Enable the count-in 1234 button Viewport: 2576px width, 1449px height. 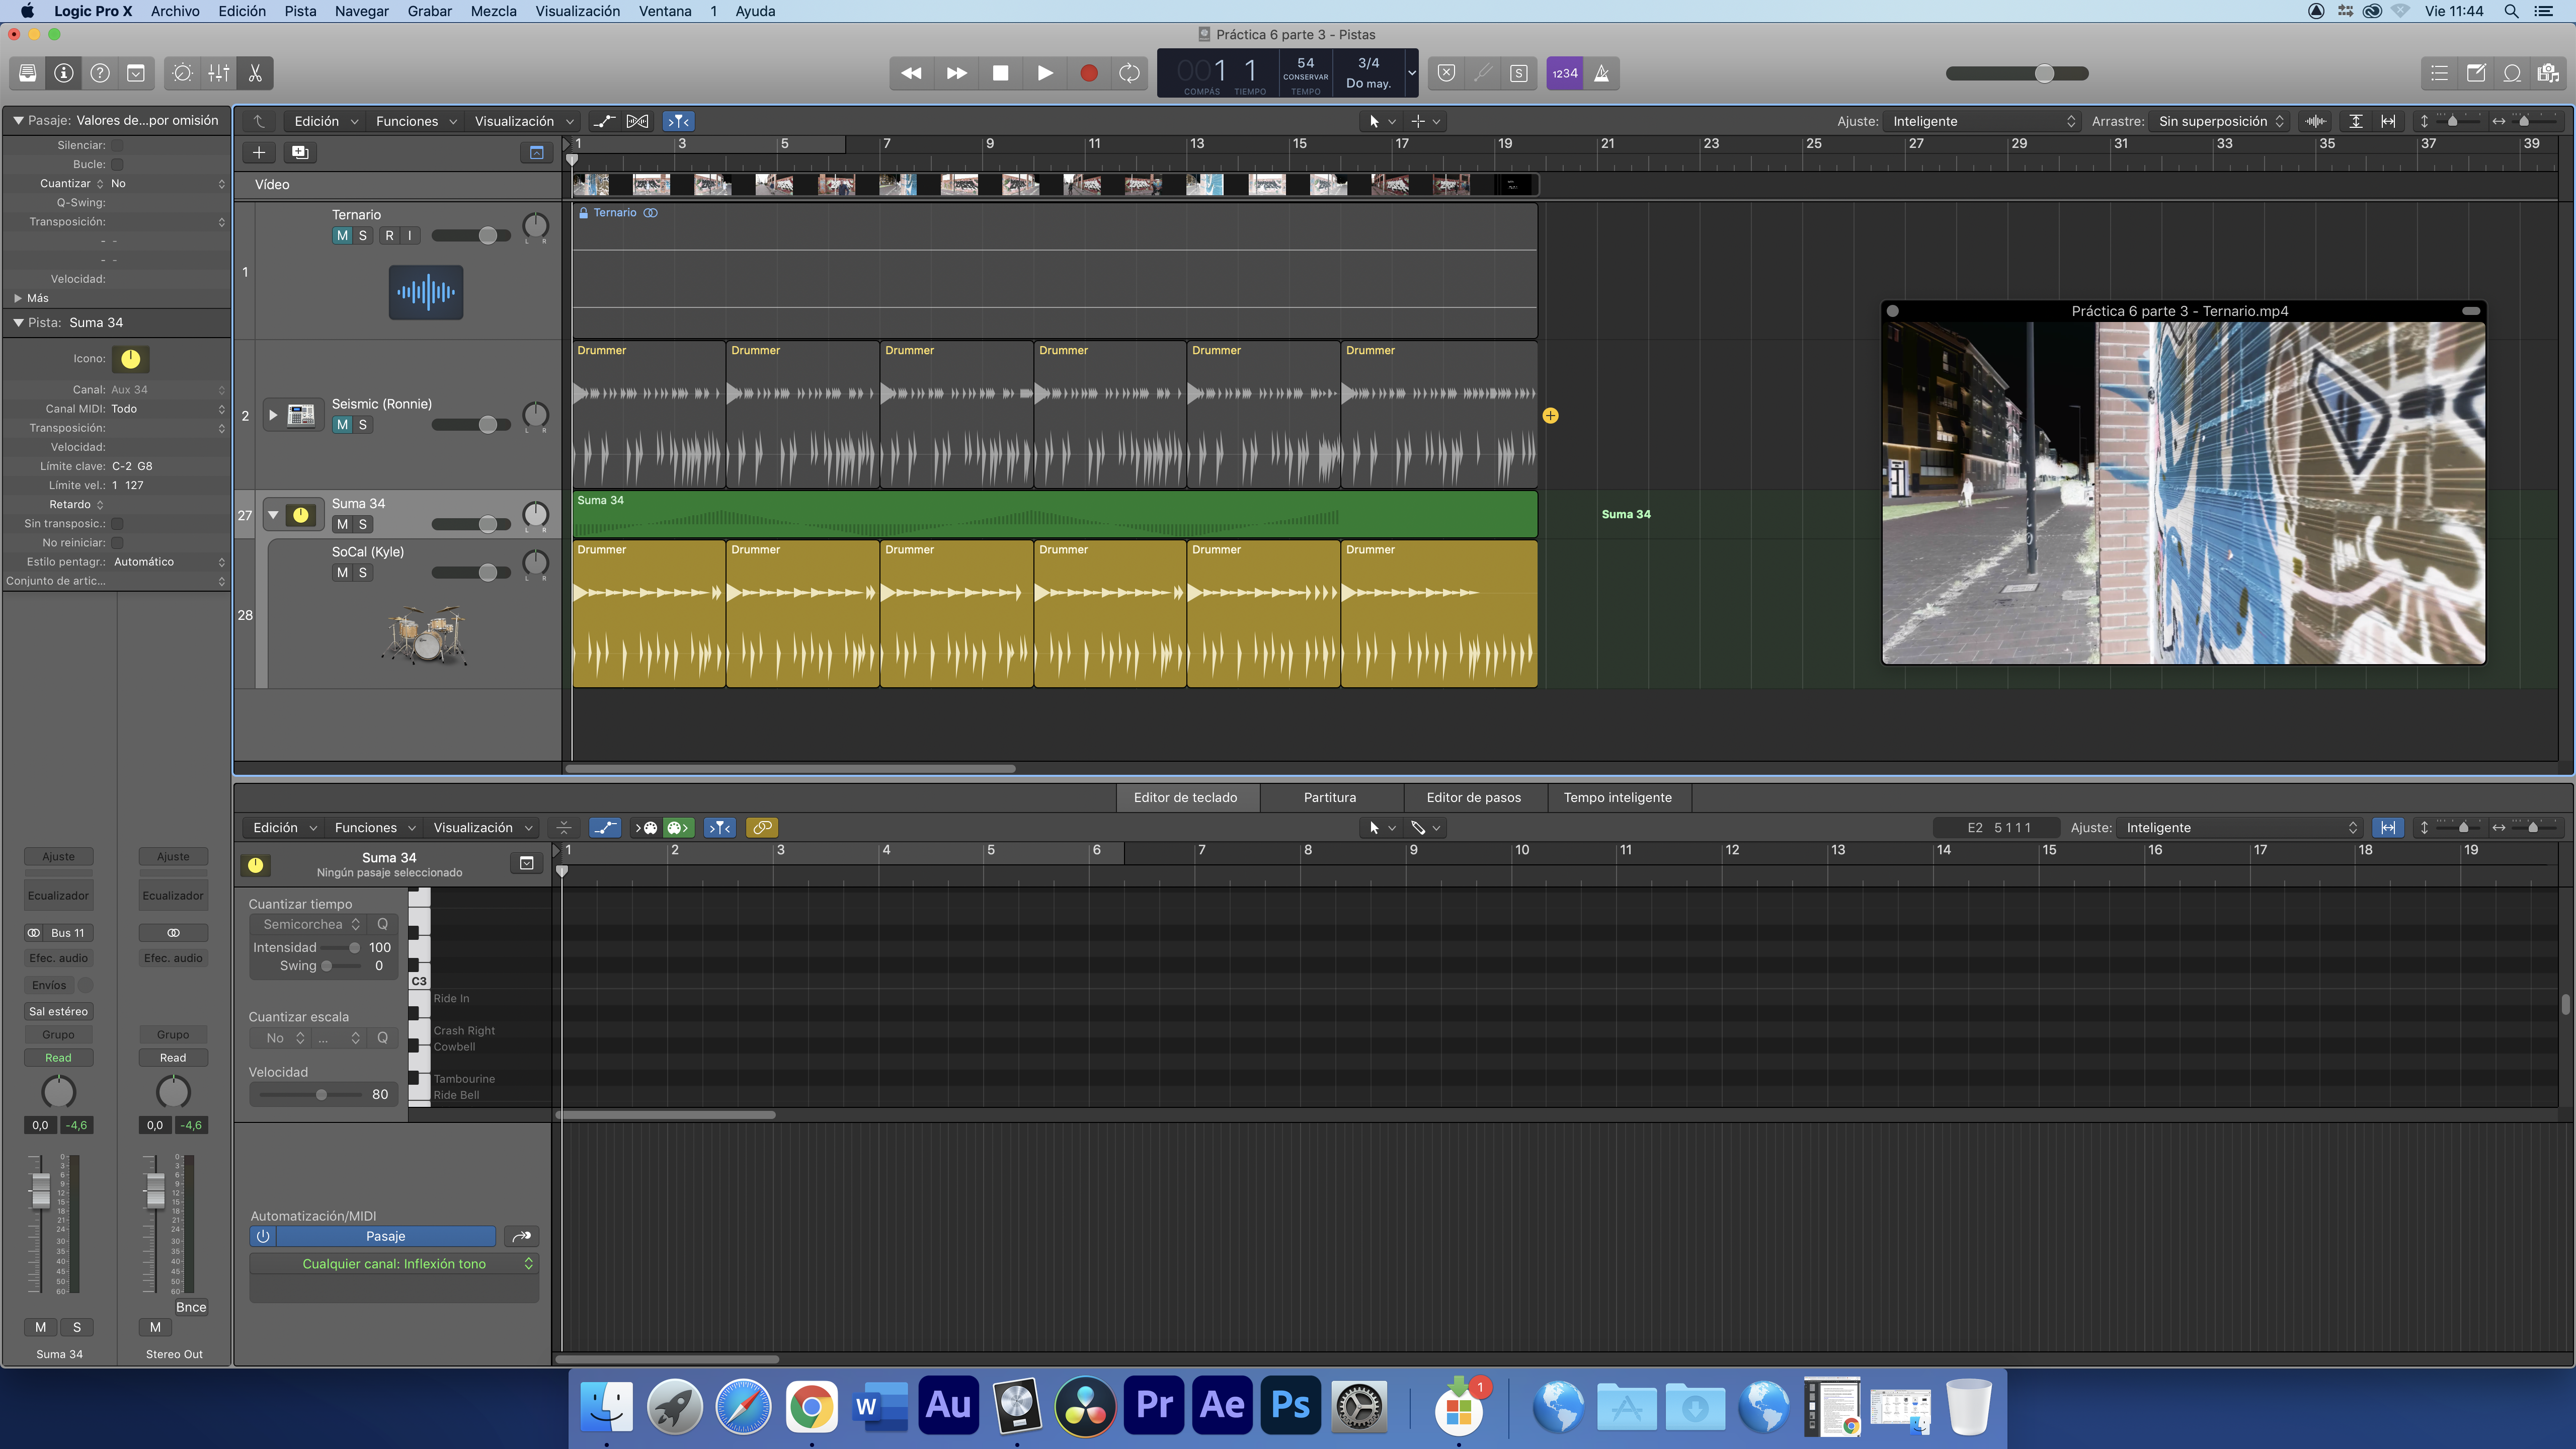click(1564, 73)
